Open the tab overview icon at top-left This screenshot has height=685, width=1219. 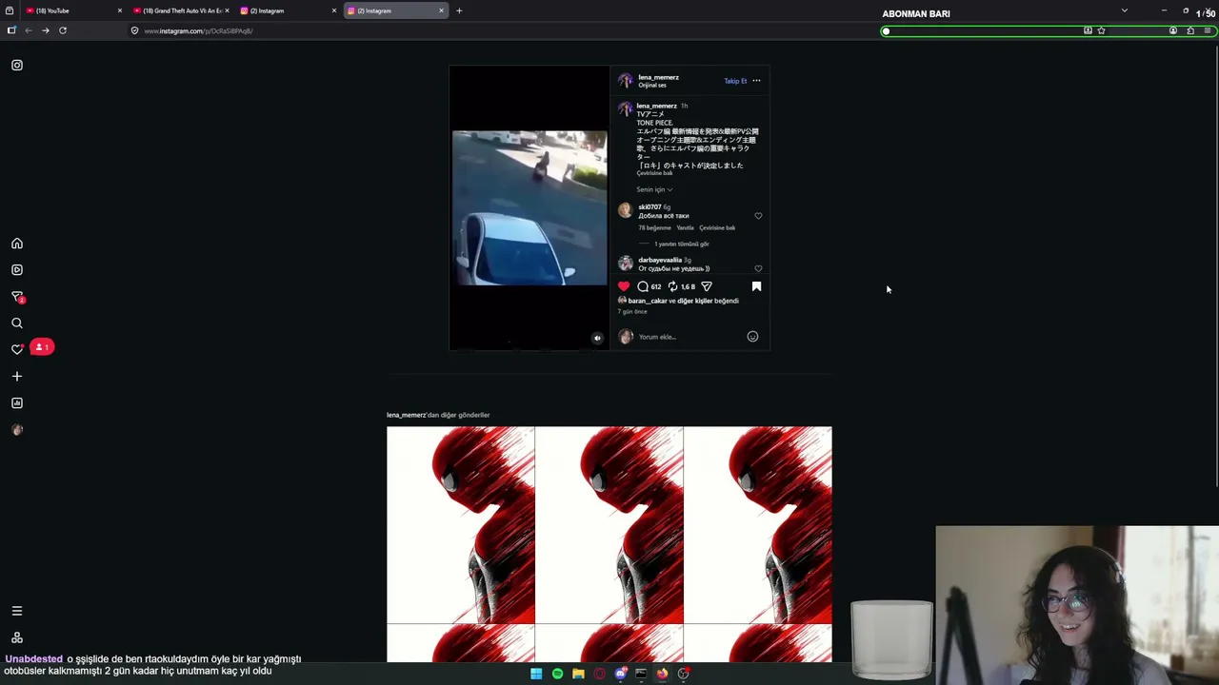pyautogui.click(x=10, y=10)
